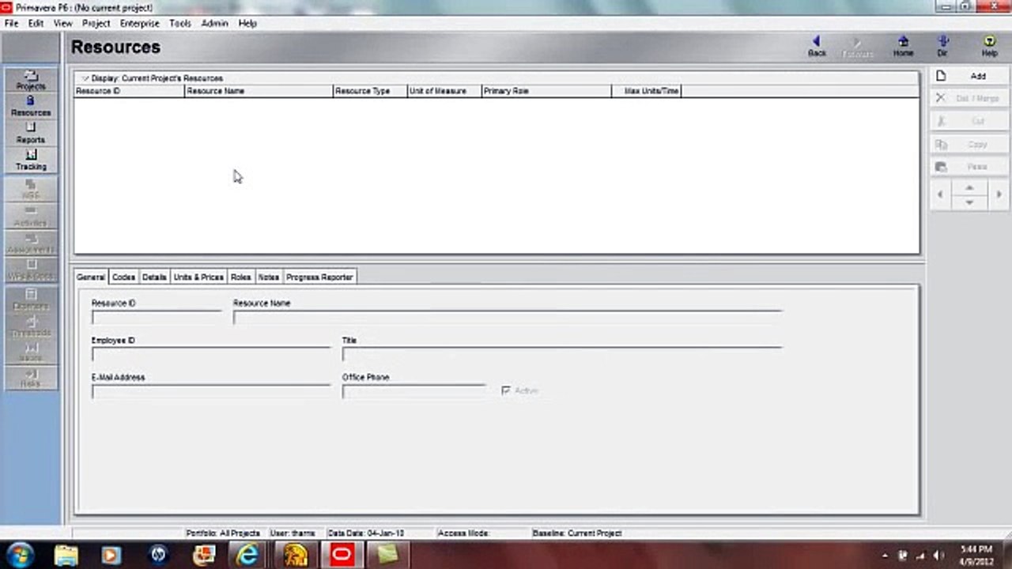Click the Title input field
The width and height of the screenshot is (1012, 569).
(x=562, y=354)
